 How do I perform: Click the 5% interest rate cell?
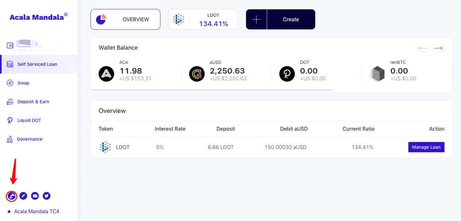pyautogui.click(x=160, y=147)
